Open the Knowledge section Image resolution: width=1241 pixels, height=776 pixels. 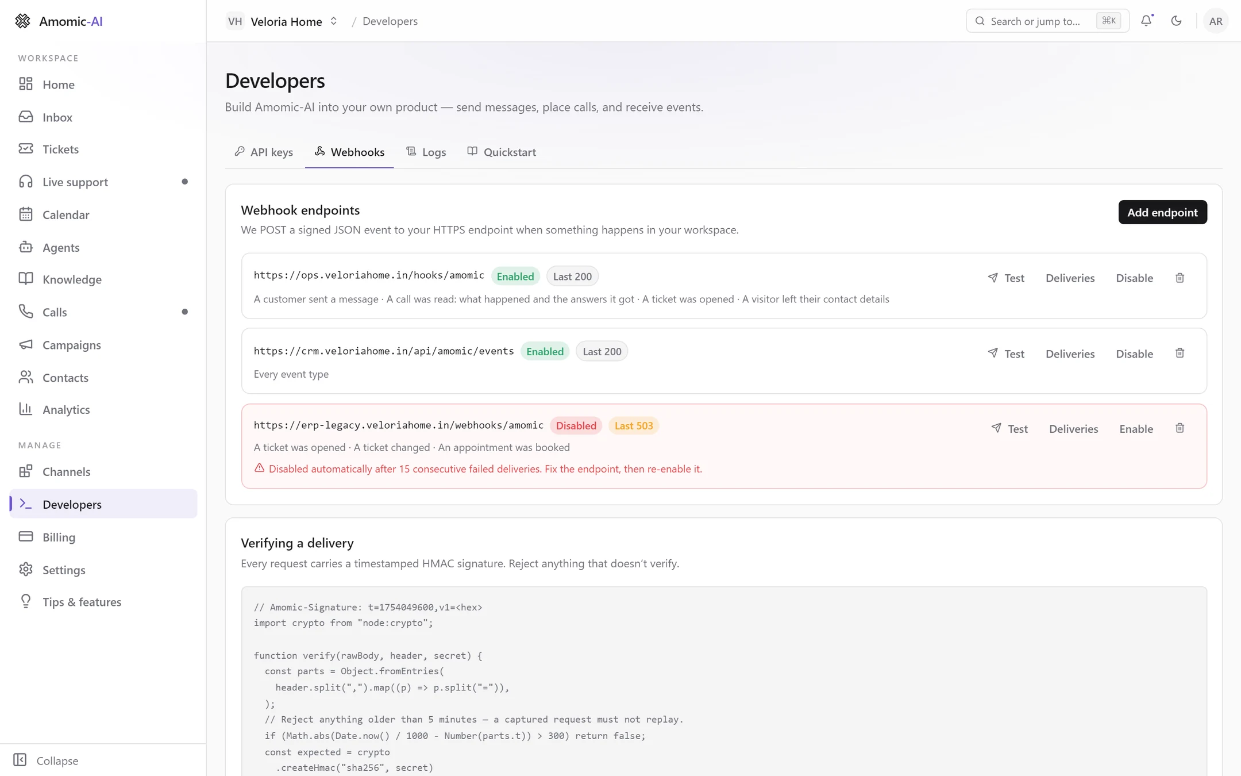click(103, 279)
